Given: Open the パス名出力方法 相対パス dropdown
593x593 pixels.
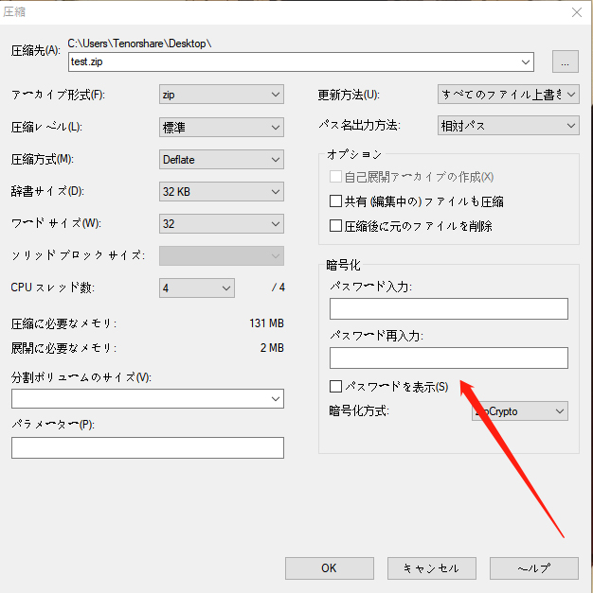Looking at the screenshot, I should 508,126.
